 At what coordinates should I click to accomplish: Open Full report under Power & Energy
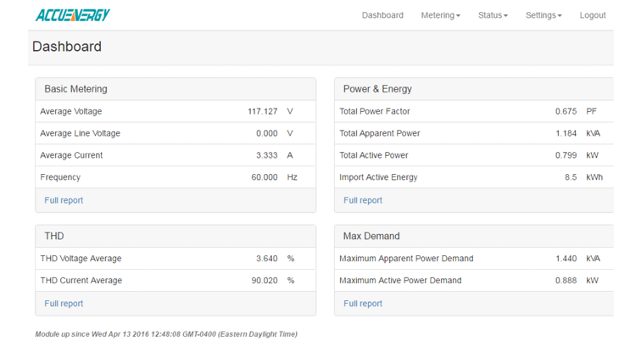[x=363, y=200]
